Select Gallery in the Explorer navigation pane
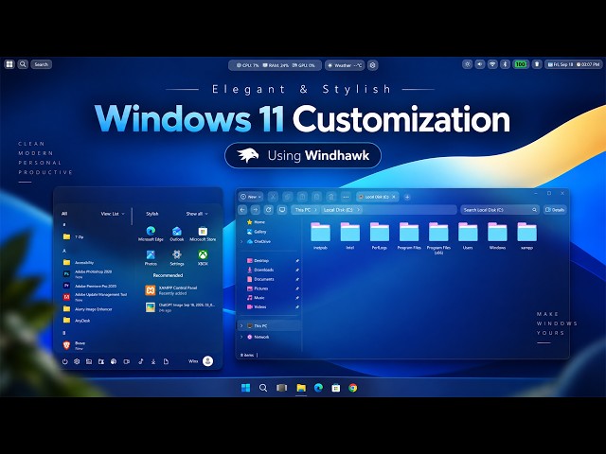Screen dimensions: 606x454 coord(257,232)
